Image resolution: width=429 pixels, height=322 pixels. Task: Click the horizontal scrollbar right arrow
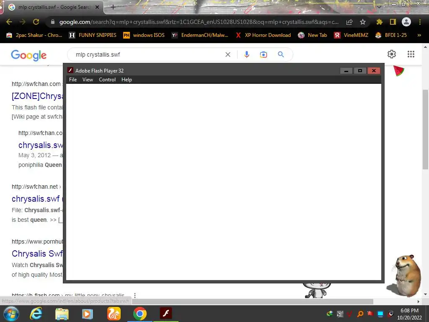pos(419,301)
